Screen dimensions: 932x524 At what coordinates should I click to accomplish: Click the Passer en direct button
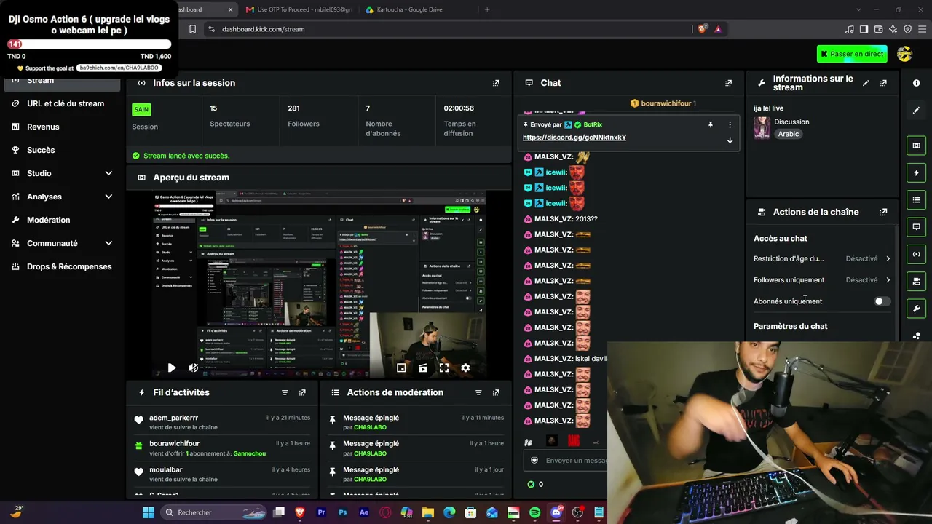pos(852,54)
